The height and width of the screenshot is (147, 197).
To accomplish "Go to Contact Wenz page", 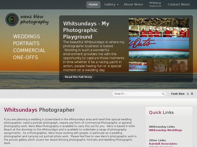I will pos(179,5).
